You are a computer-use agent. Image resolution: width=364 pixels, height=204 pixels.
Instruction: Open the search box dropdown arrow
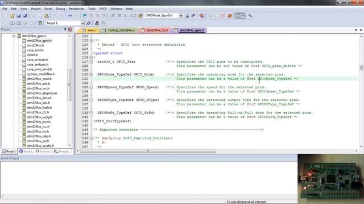click(x=181, y=16)
